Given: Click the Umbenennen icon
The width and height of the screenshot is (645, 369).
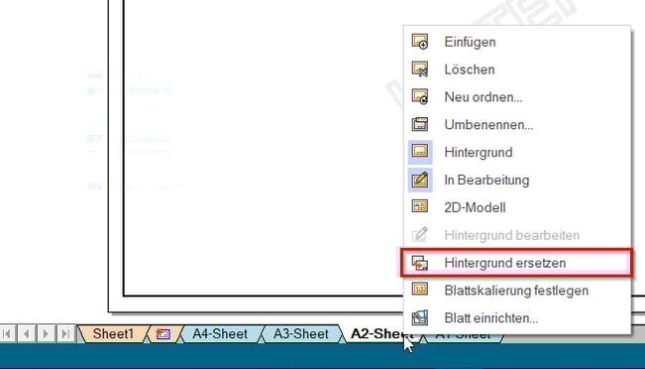Looking at the screenshot, I should (420, 124).
